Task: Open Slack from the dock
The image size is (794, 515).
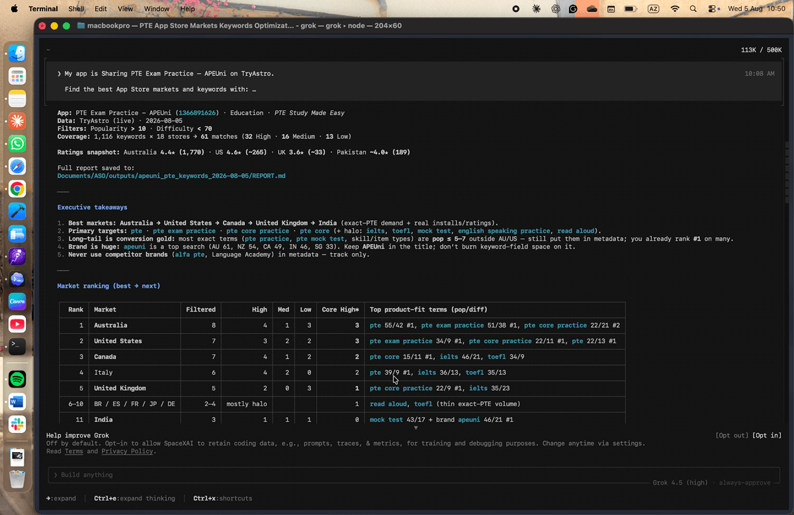Action: [17, 424]
